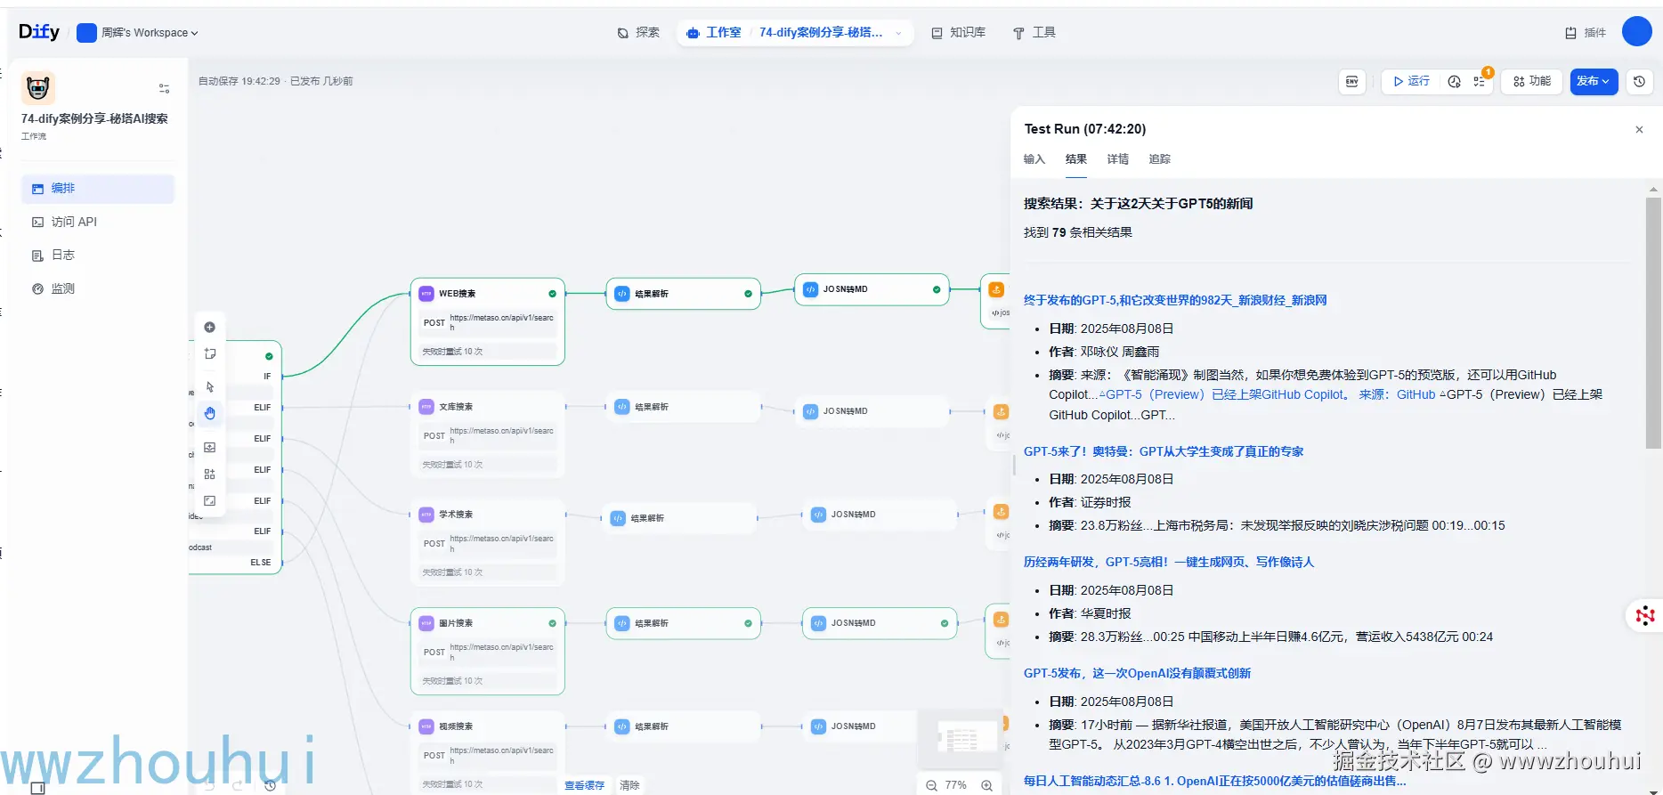This screenshot has height=795, width=1663.
Task: Open link GPT-5发布，这一次OpenAI没有颠覆式创新
Action: click(1137, 673)
